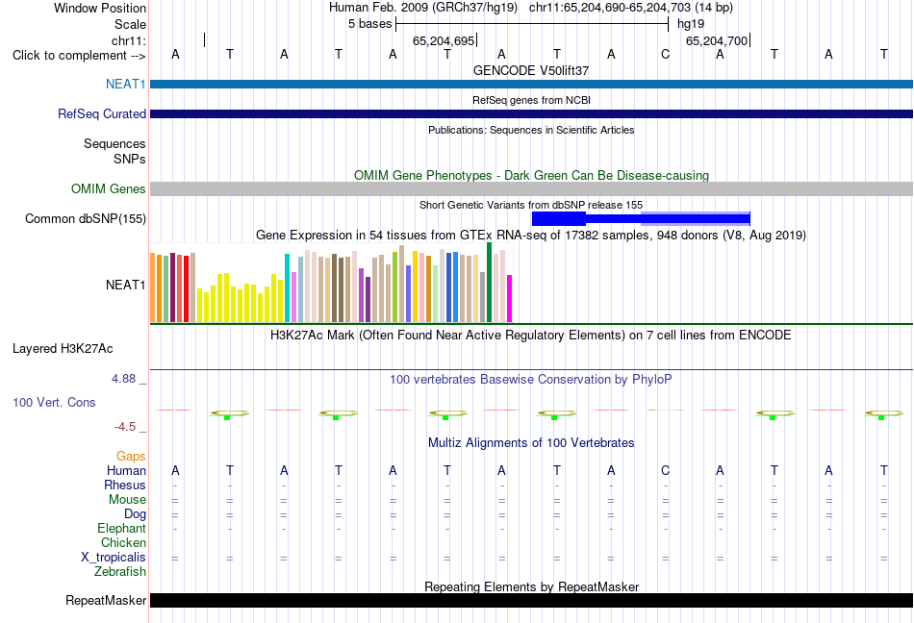The height and width of the screenshot is (623, 914).
Task: Click the black RepeatMasker bar
Action: pos(531,600)
